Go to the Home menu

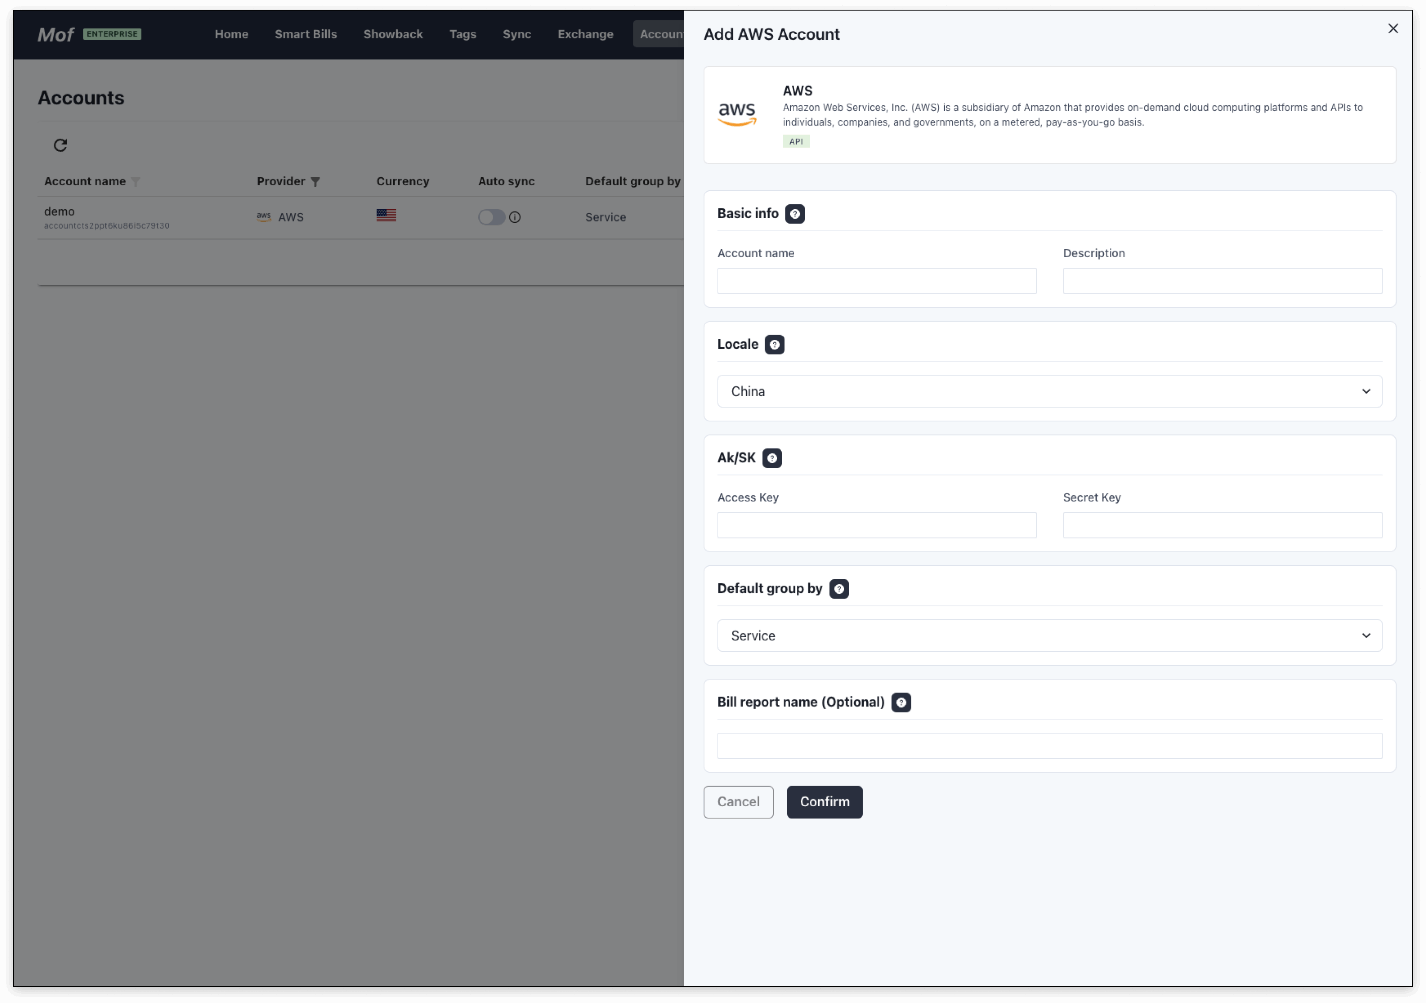coord(232,34)
